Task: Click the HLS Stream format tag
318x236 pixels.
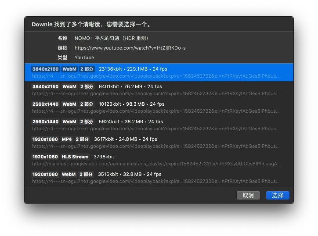Action: [x=75, y=157]
